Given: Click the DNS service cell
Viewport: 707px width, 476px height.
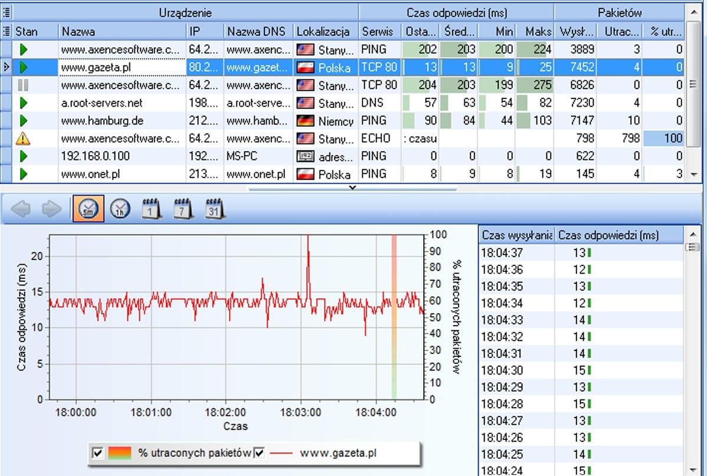Looking at the screenshot, I should (379, 103).
